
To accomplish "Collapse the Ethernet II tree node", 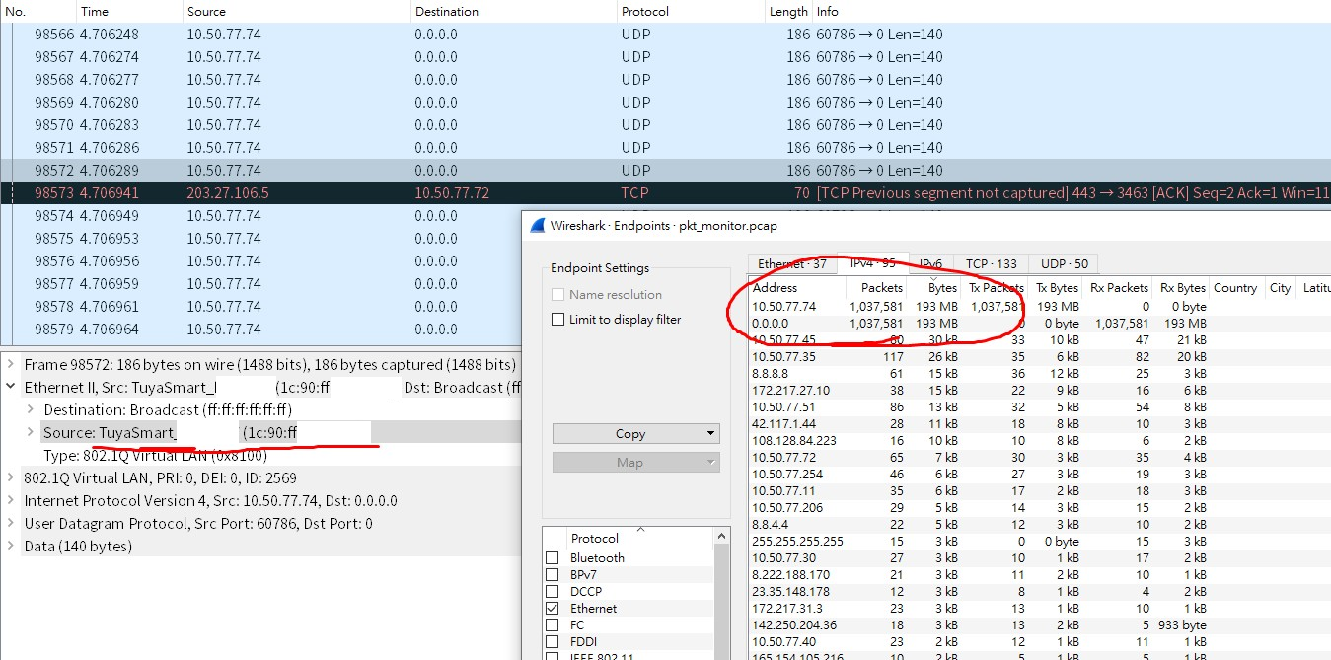I will (x=11, y=388).
